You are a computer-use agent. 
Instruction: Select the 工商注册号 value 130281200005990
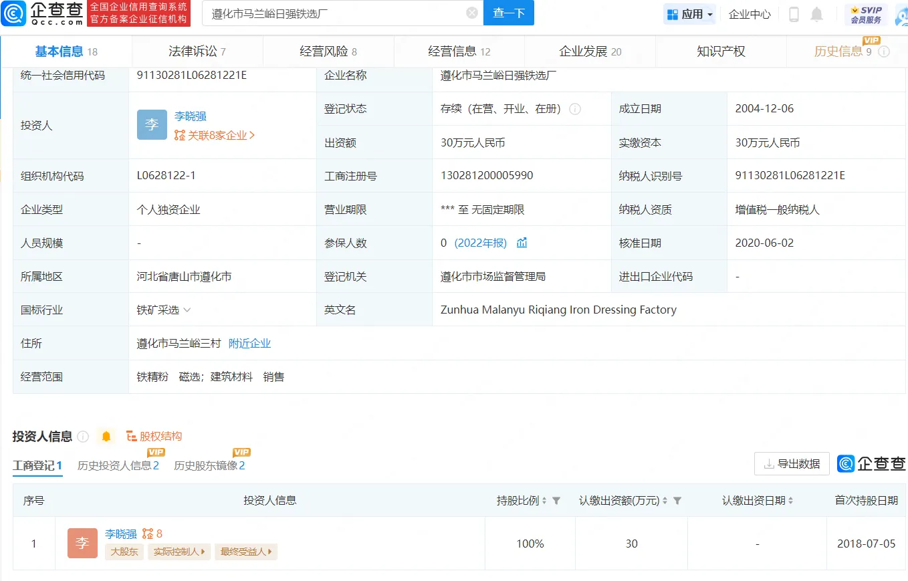(487, 176)
